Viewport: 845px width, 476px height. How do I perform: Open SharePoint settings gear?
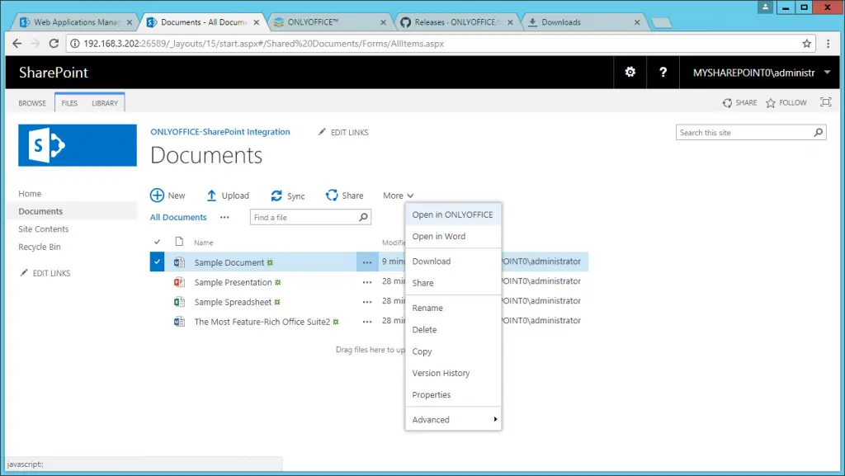630,72
